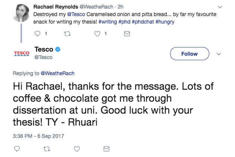The height and width of the screenshot is (157, 235).
Task: Send Rachael's tweet via direct message
Action: pyautogui.click(x=126, y=34)
